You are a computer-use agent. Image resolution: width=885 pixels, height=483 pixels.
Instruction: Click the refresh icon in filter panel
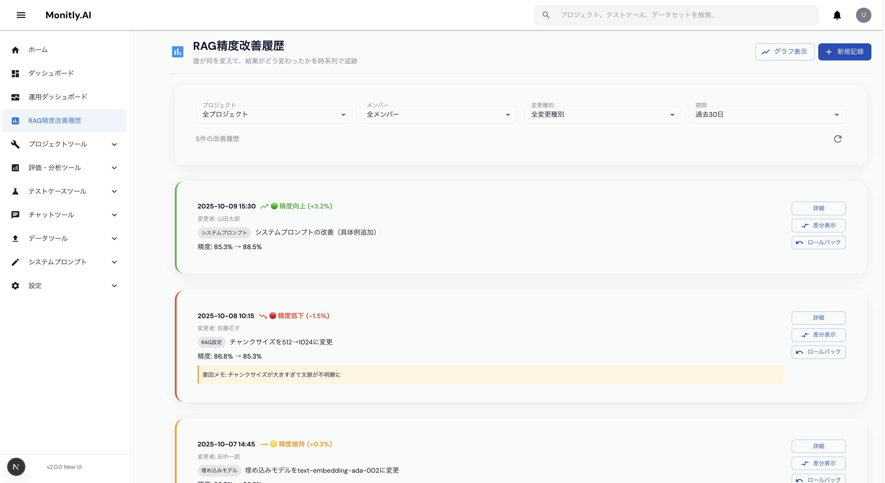[838, 139]
